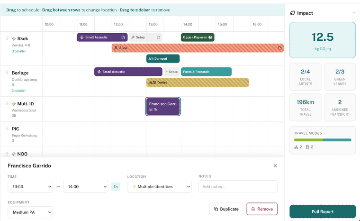
Task: Open the Full Report
Action: pos(323,212)
